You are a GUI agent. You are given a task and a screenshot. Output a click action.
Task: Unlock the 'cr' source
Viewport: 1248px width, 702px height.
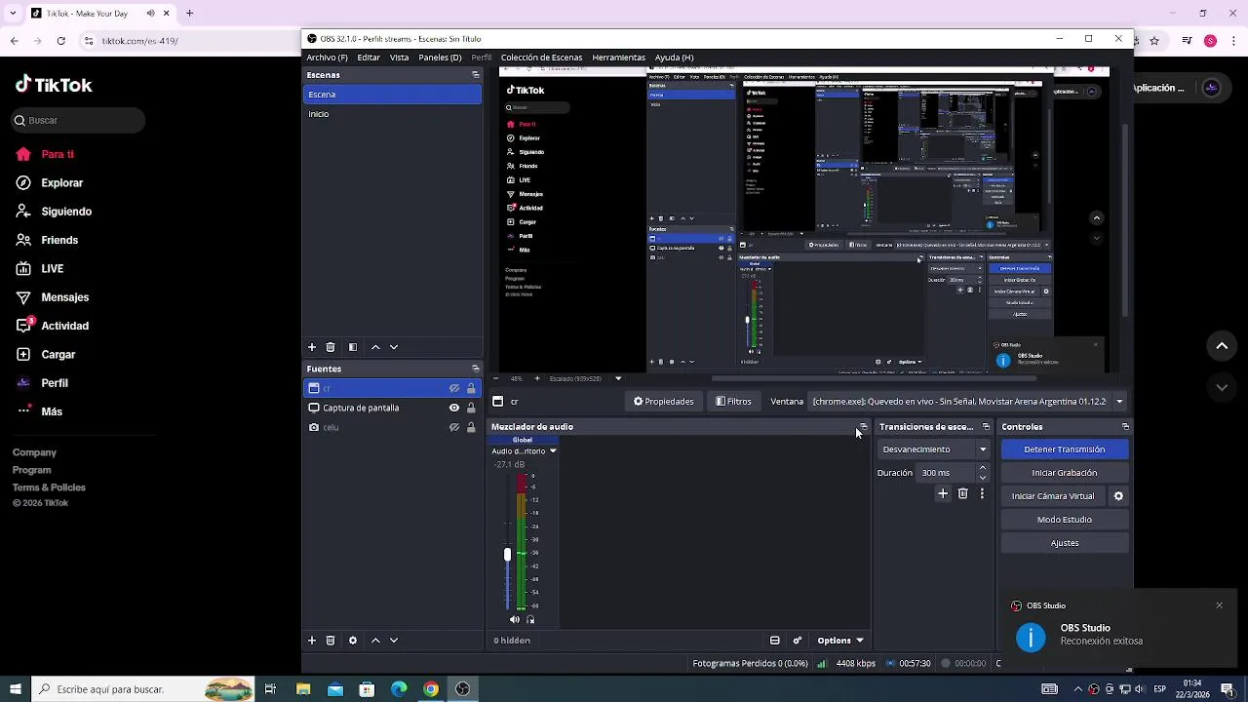pyautogui.click(x=471, y=388)
